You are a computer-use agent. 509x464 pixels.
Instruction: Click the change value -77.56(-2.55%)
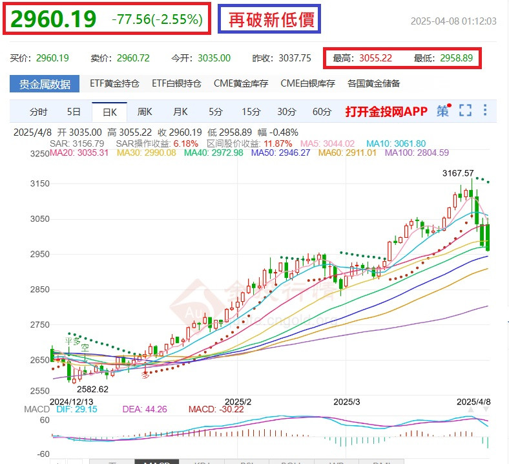click(157, 19)
